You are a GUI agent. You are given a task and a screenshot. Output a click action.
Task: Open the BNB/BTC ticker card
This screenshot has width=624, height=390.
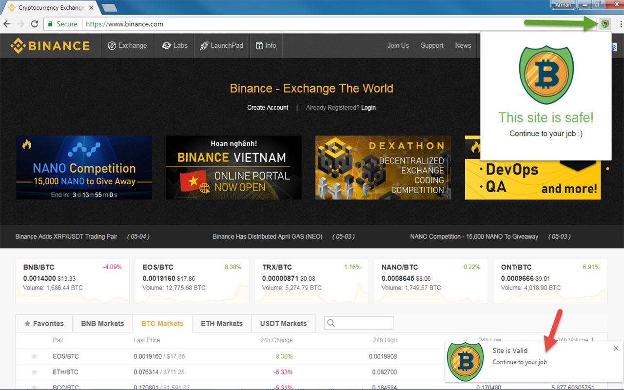(x=73, y=281)
